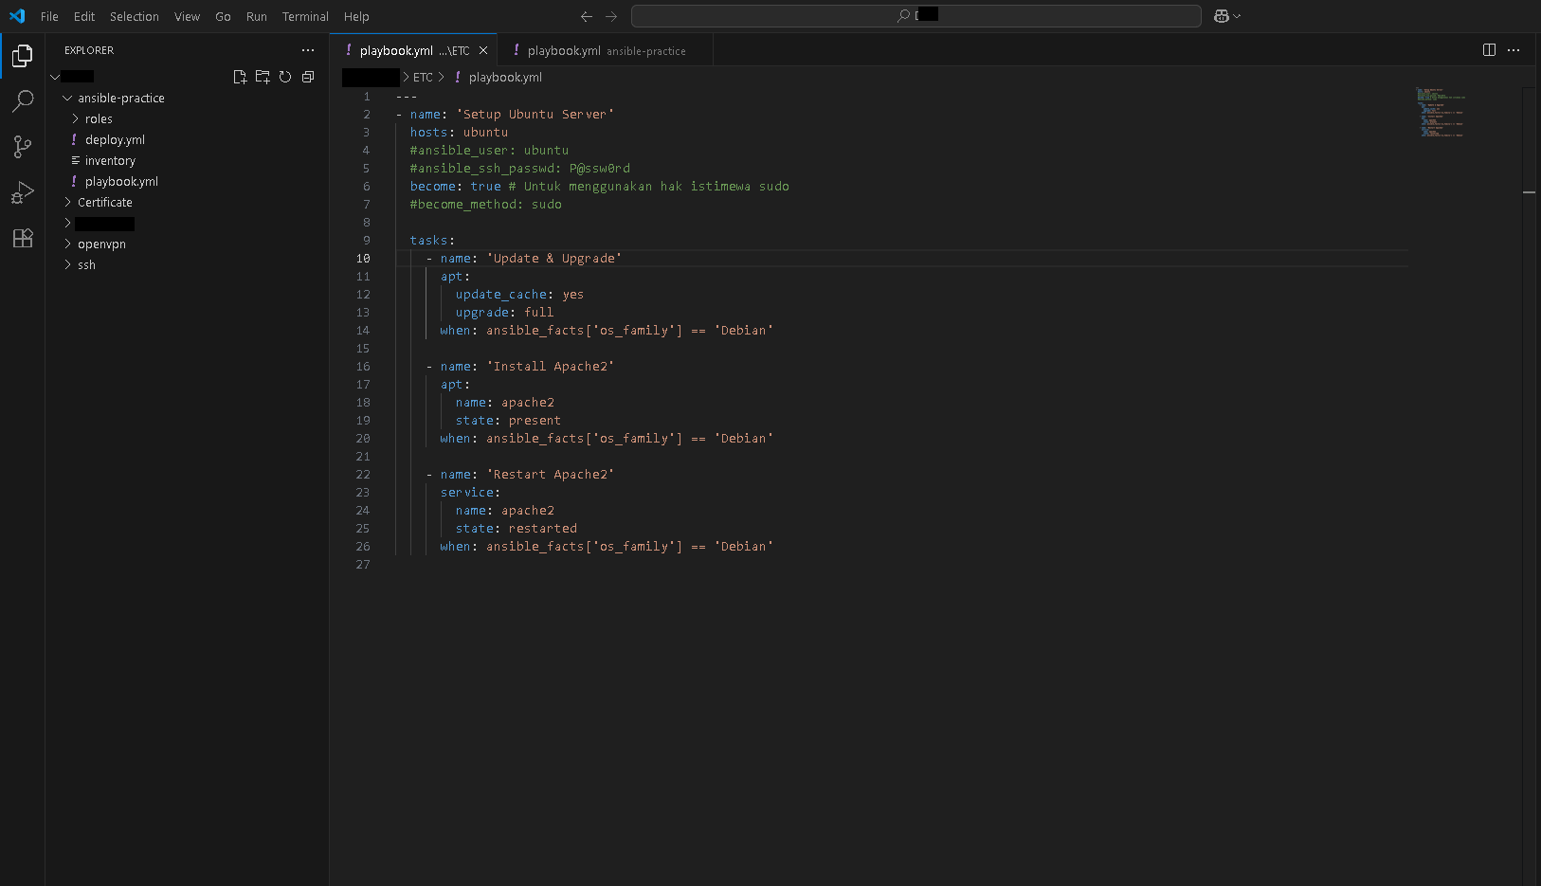1541x886 pixels.
Task: Expand the ssh folder
Action: pos(86,265)
